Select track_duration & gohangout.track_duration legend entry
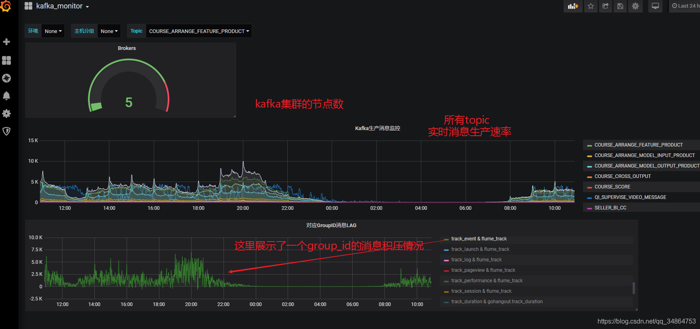The image size is (700, 329). [497, 302]
